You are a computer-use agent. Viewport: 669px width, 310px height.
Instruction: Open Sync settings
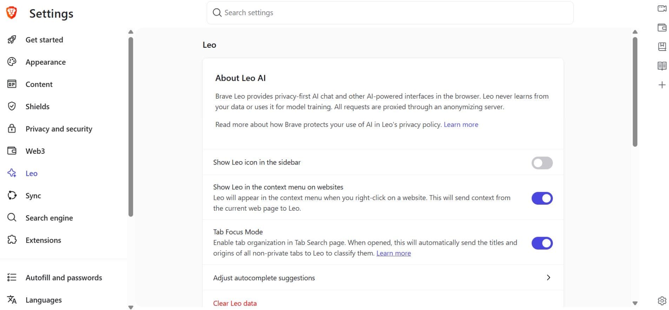tap(33, 195)
